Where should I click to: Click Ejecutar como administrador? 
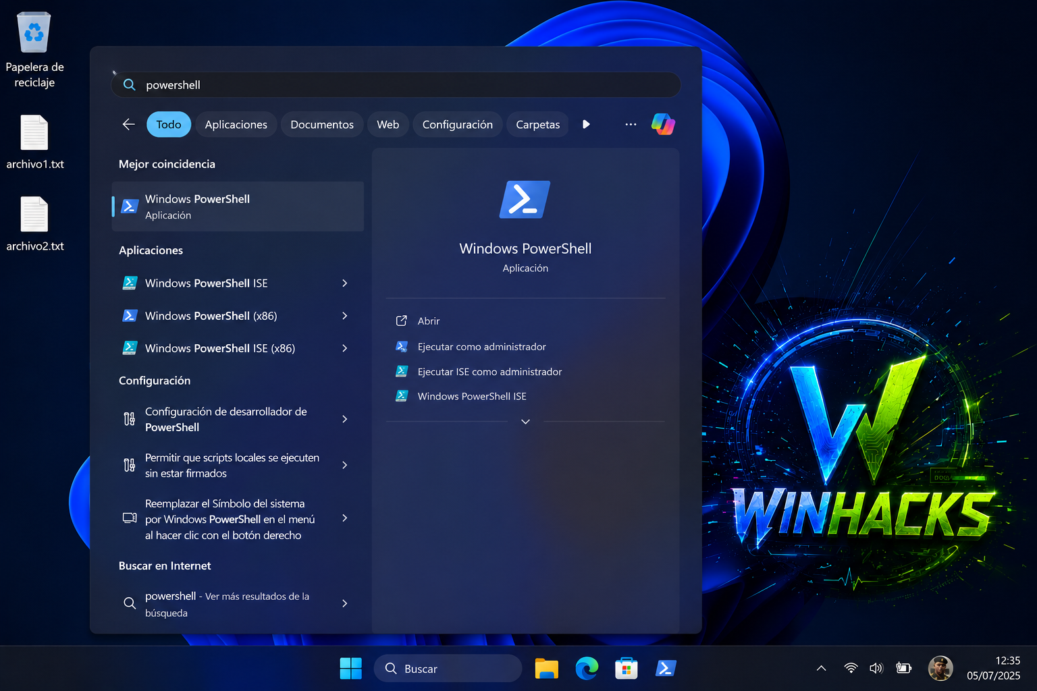coord(482,347)
